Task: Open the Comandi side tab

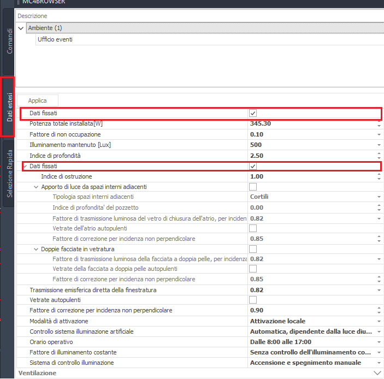Action: pos(9,41)
